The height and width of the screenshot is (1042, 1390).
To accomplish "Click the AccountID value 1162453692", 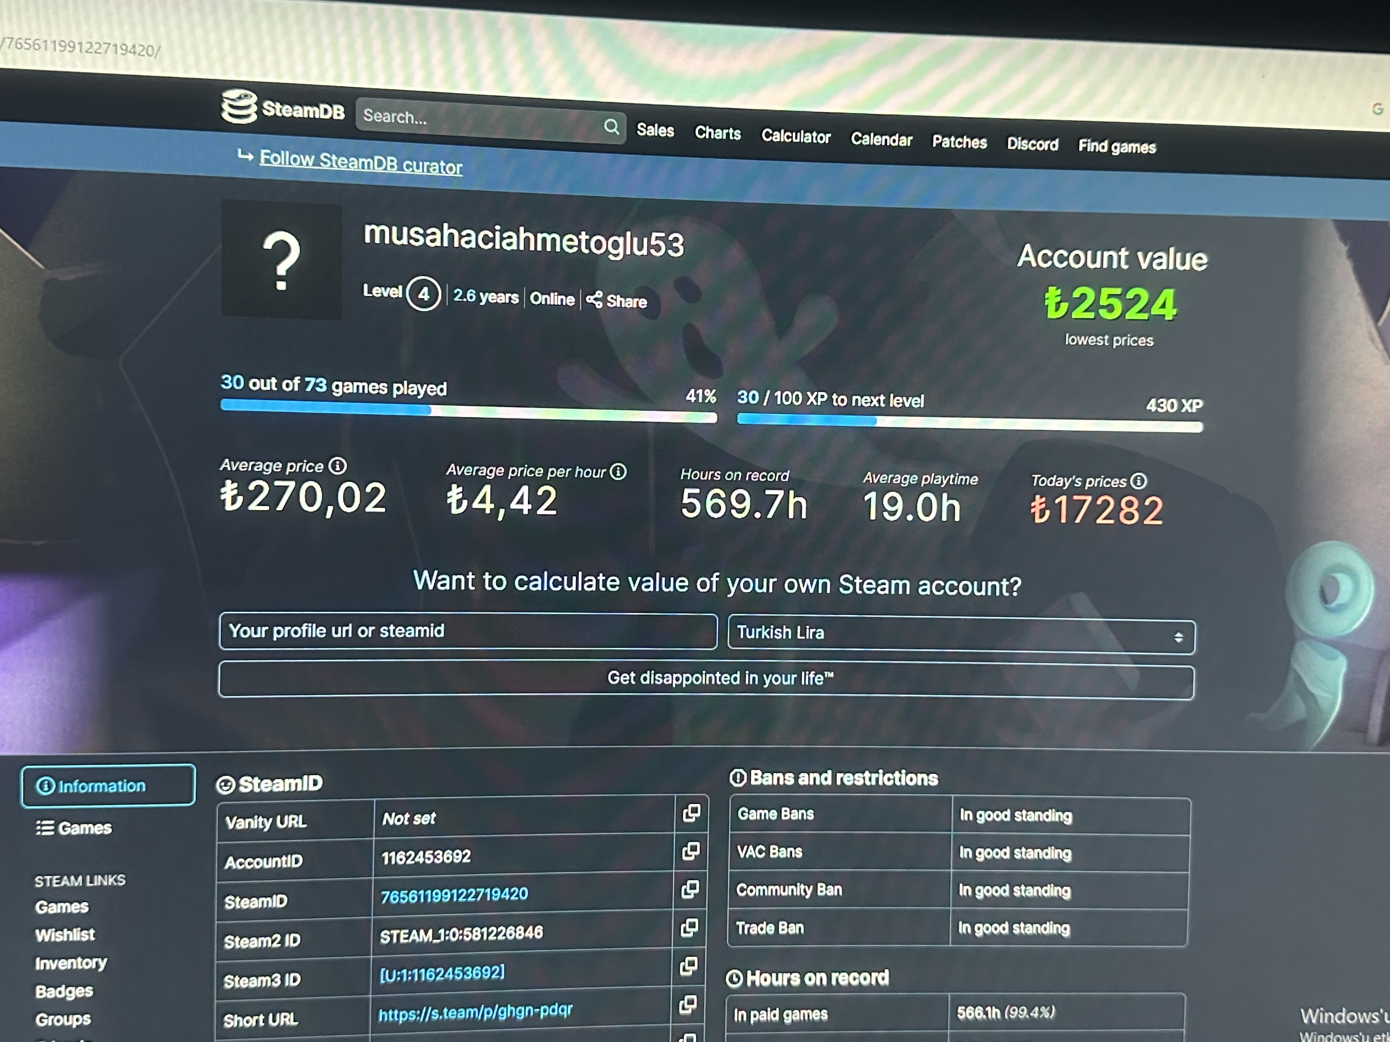I will click(x=426, y=857).
